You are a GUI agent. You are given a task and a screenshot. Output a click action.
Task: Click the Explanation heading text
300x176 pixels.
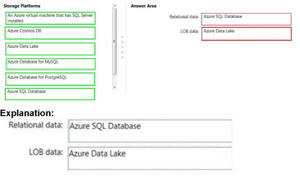point(27,112)
